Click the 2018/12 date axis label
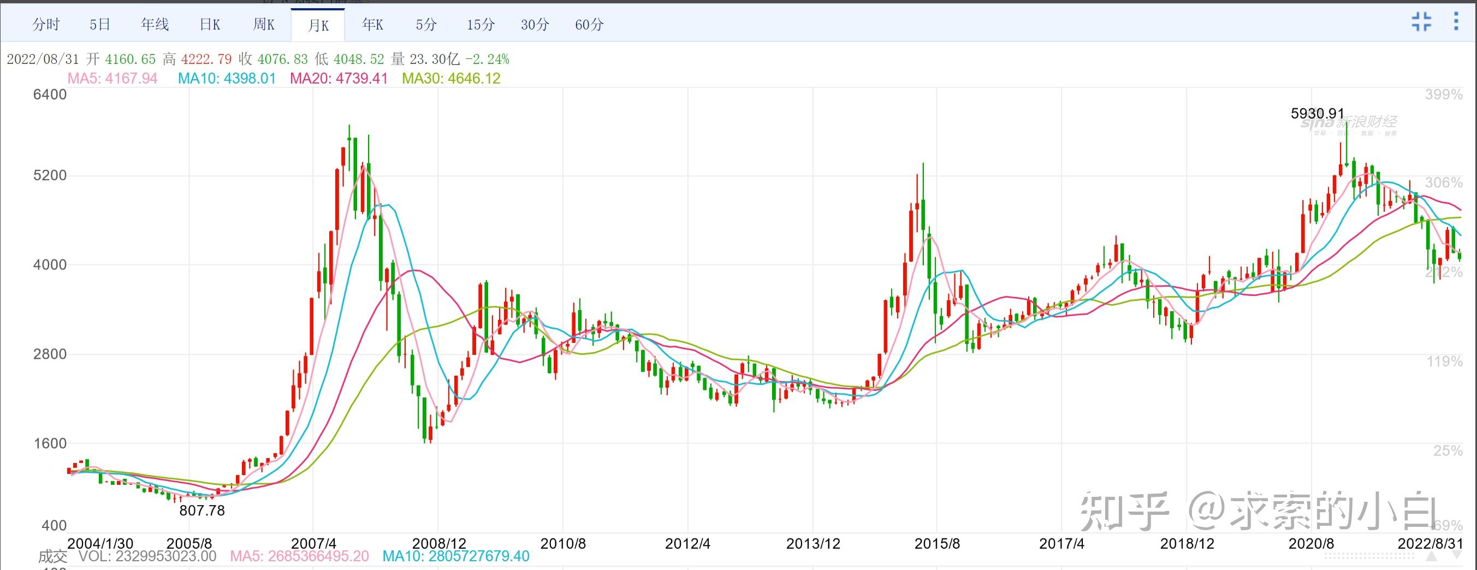This screenshot has width=1477, height=570. 1187,544
